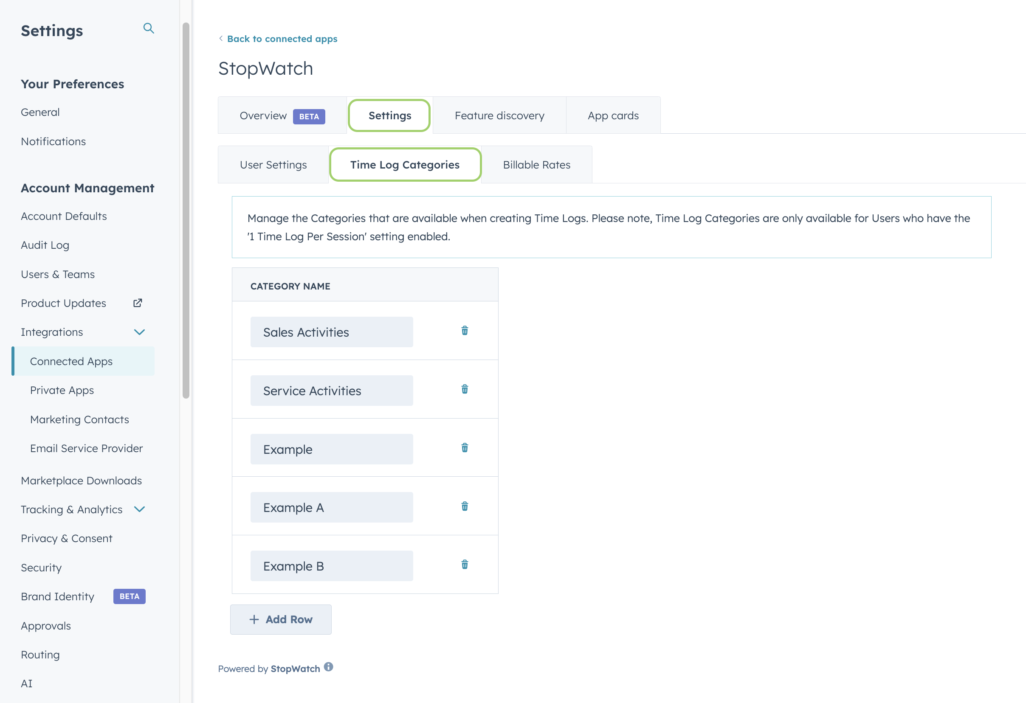Open Private Apps in the sidebar
This screenshot has height=703, width=1026.
[x=62, y=391]
